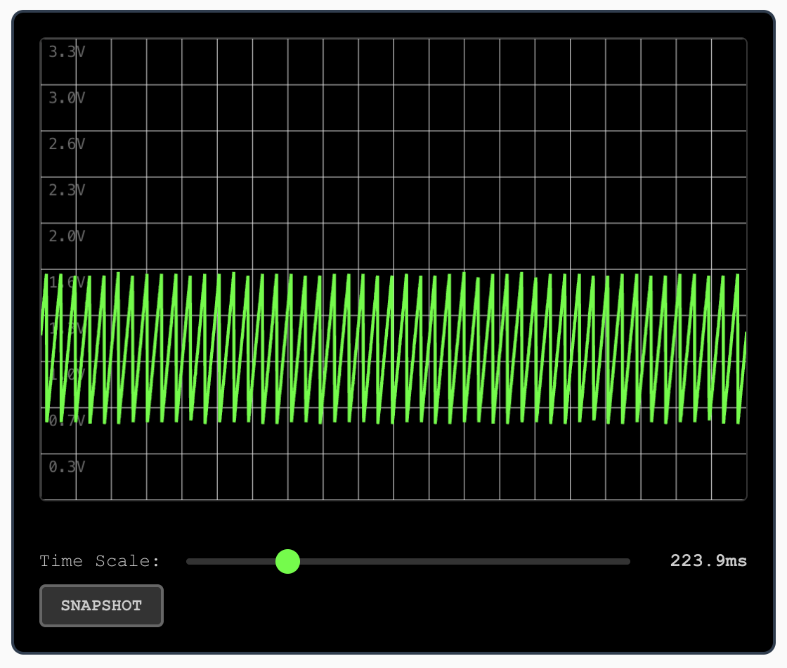Click the 2.3V axis label

(x=67, y=191)
